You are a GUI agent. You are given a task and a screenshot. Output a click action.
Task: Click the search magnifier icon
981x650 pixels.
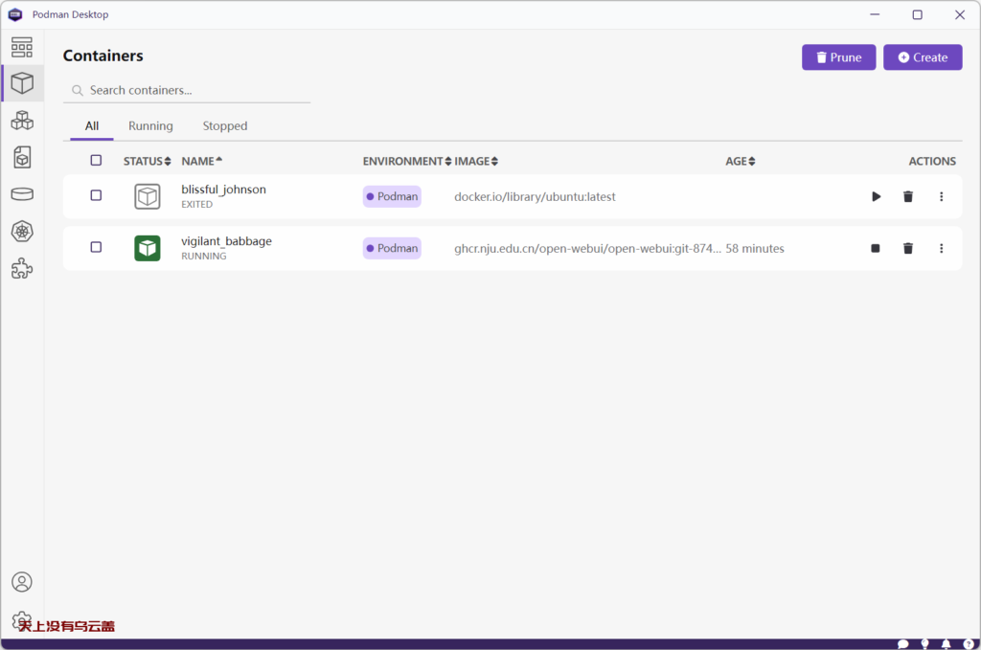point(77,91)
